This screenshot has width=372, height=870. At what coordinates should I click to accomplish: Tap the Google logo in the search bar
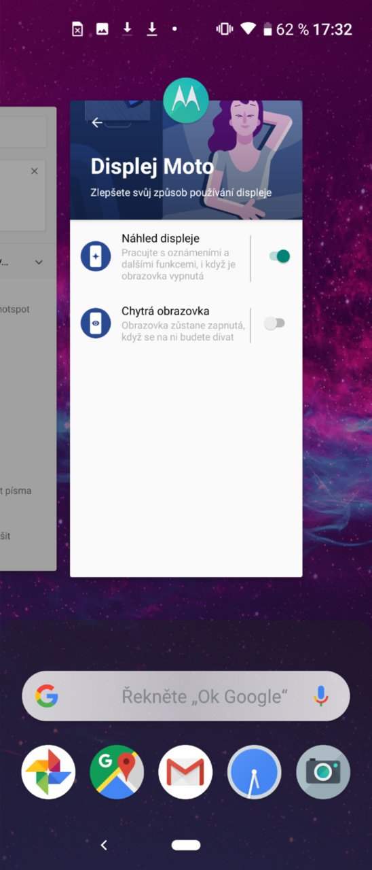tap(47, 696)
